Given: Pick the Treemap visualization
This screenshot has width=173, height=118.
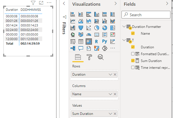Looking at the screenshot, I should coord(113,28).
